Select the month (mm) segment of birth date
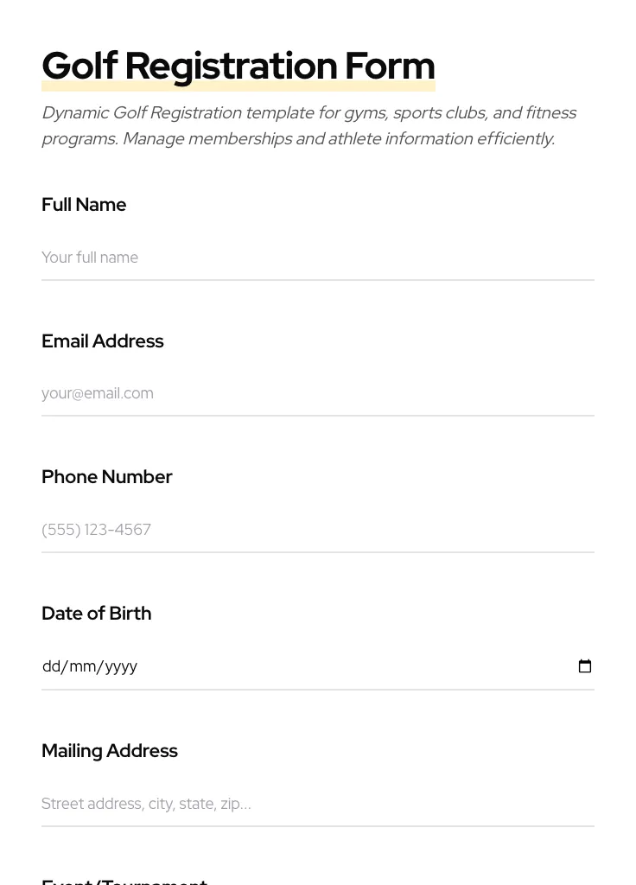The width and height of the screenshot is (636, 885). point(83,666)
